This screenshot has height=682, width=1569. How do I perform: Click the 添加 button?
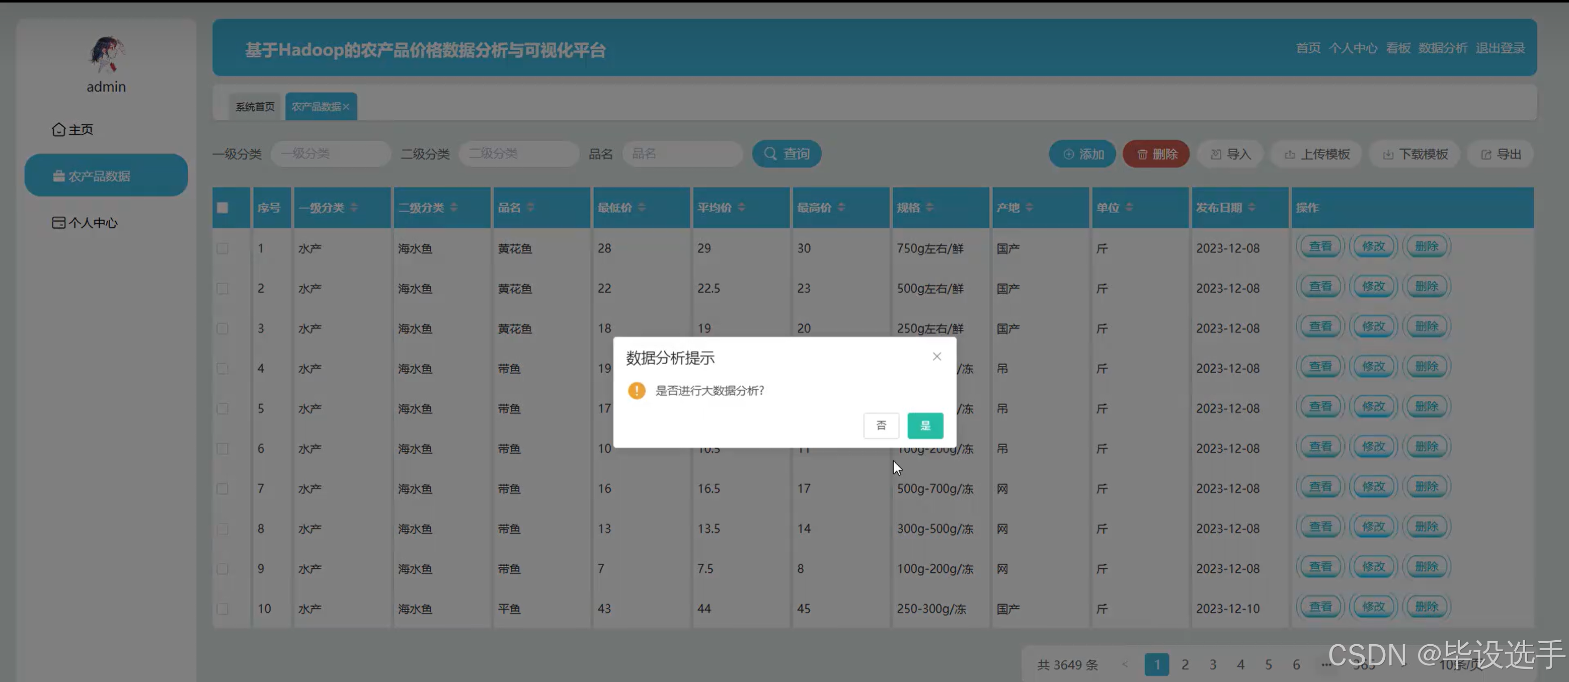pyautogui.click(x=1082, y=154)
